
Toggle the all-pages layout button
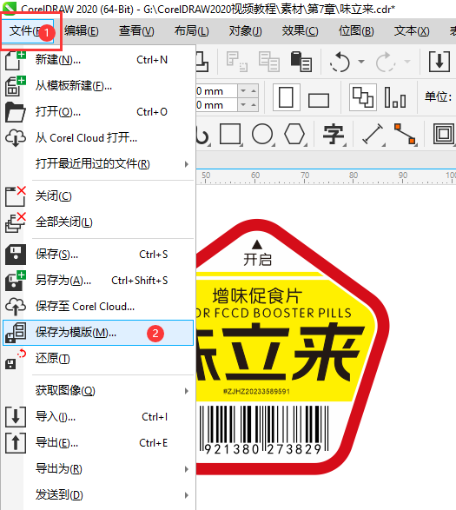coord(363,97)
